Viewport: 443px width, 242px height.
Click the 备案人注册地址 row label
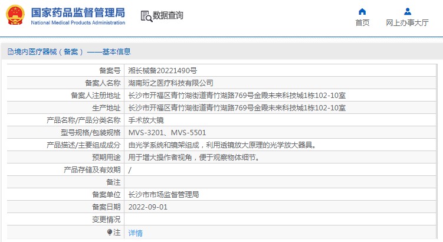(x=96, y=96)
